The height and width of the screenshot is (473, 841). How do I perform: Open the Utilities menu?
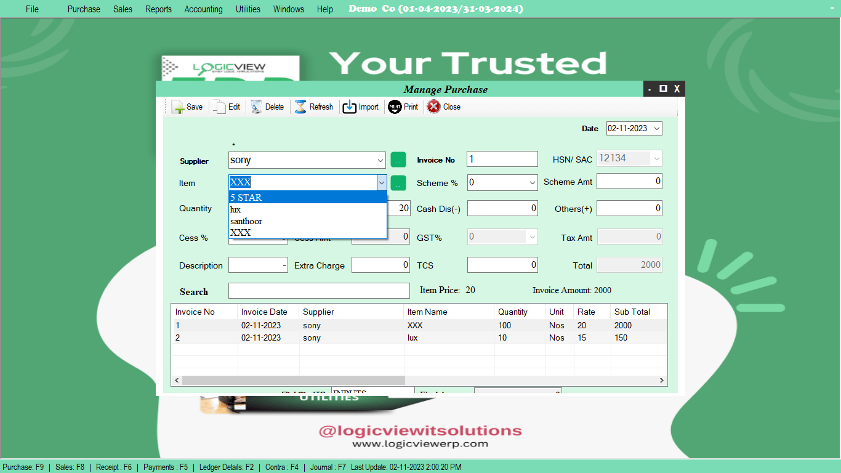[247, 9]
